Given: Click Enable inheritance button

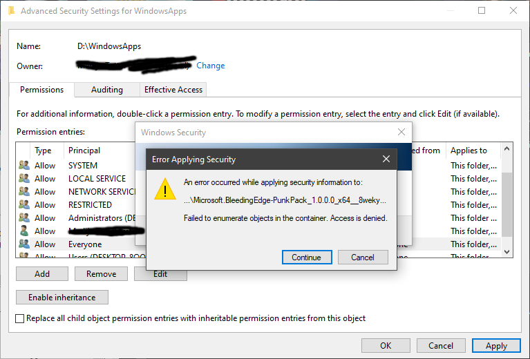Looking at the screenshot, I should [62, 298].
